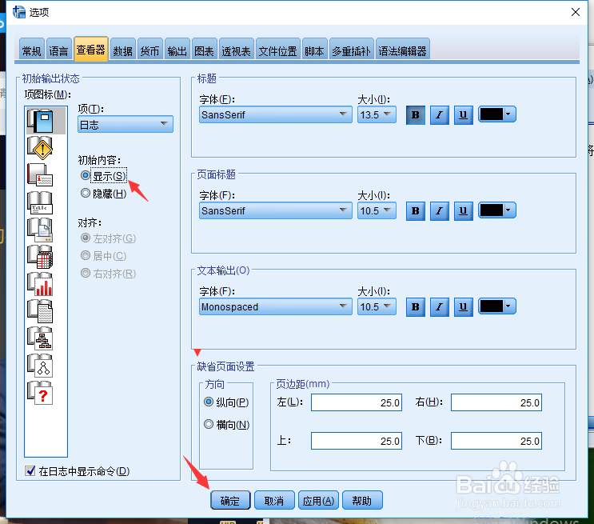Image resolution: width=594 pixels, height=524 pixels.
Task: Click the 左(L) margin field
Action: click(x=356, y=402)
